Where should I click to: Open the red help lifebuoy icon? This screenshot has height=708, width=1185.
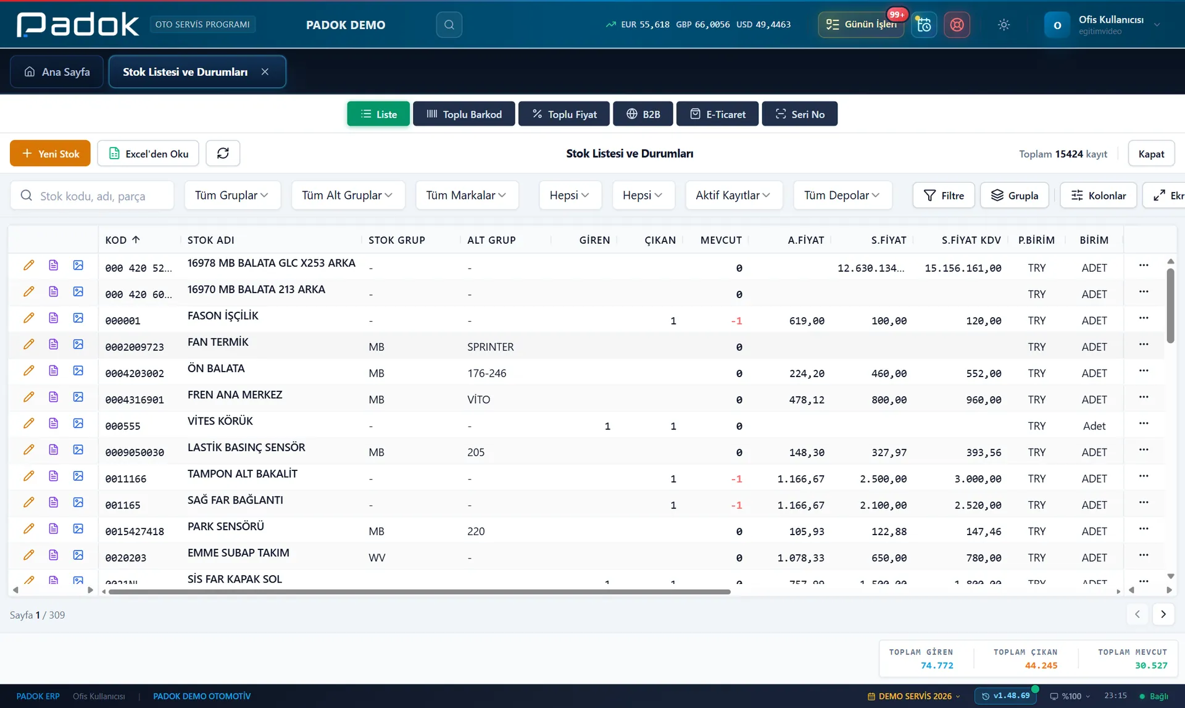click(x=957, y=25)
